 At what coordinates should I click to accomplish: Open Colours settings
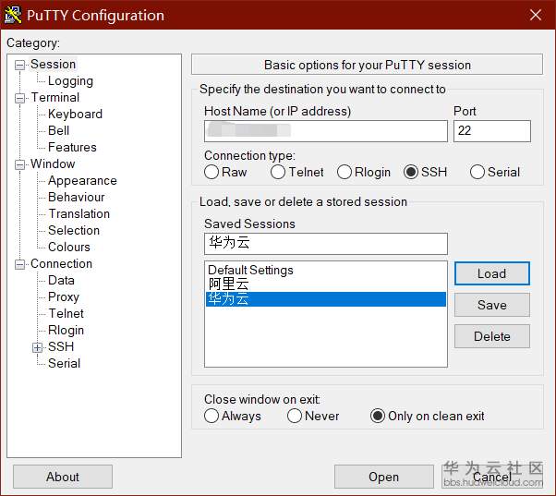69,248
